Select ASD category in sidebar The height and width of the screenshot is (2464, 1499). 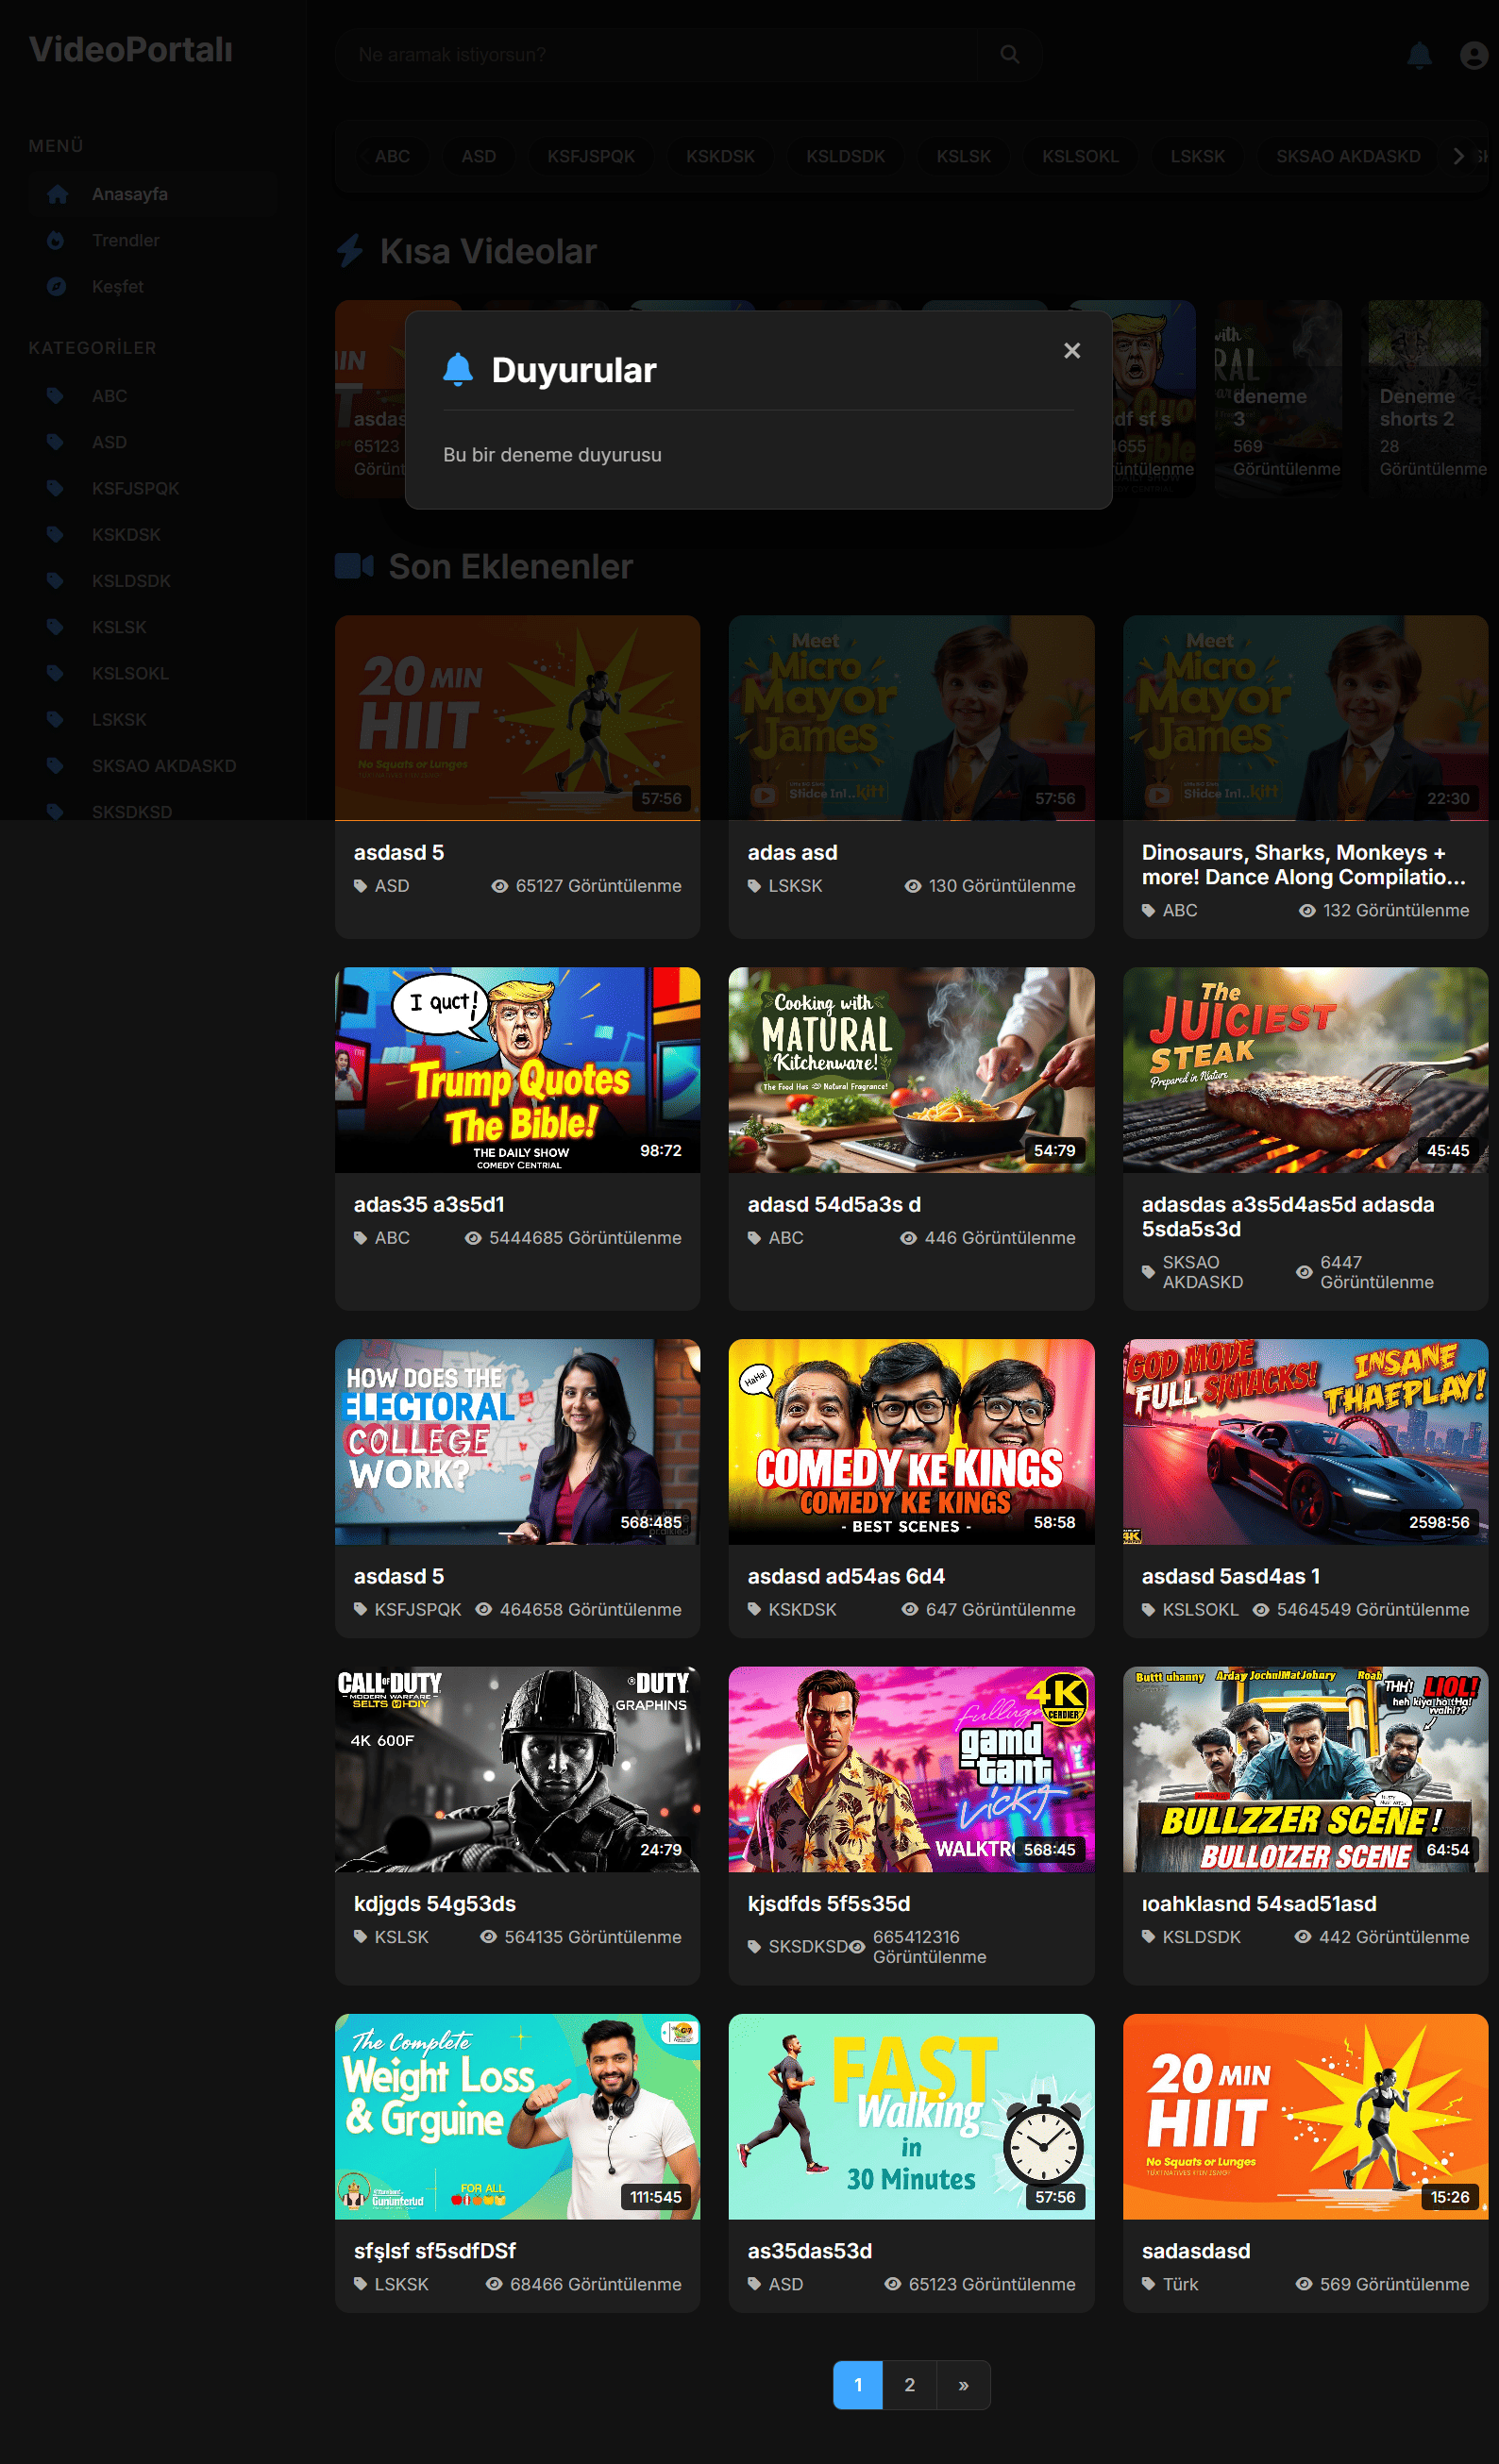tap(153, 442)
